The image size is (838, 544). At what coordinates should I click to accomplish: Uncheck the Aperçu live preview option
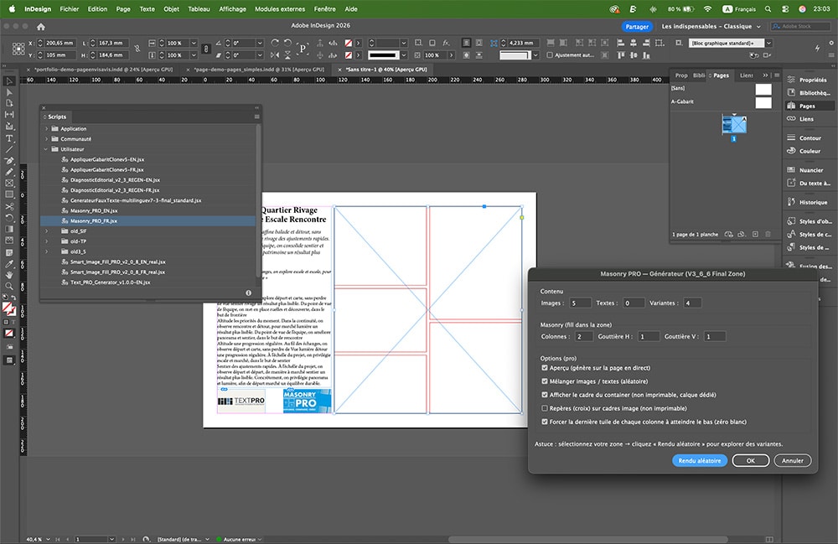(x=545, y=368)
